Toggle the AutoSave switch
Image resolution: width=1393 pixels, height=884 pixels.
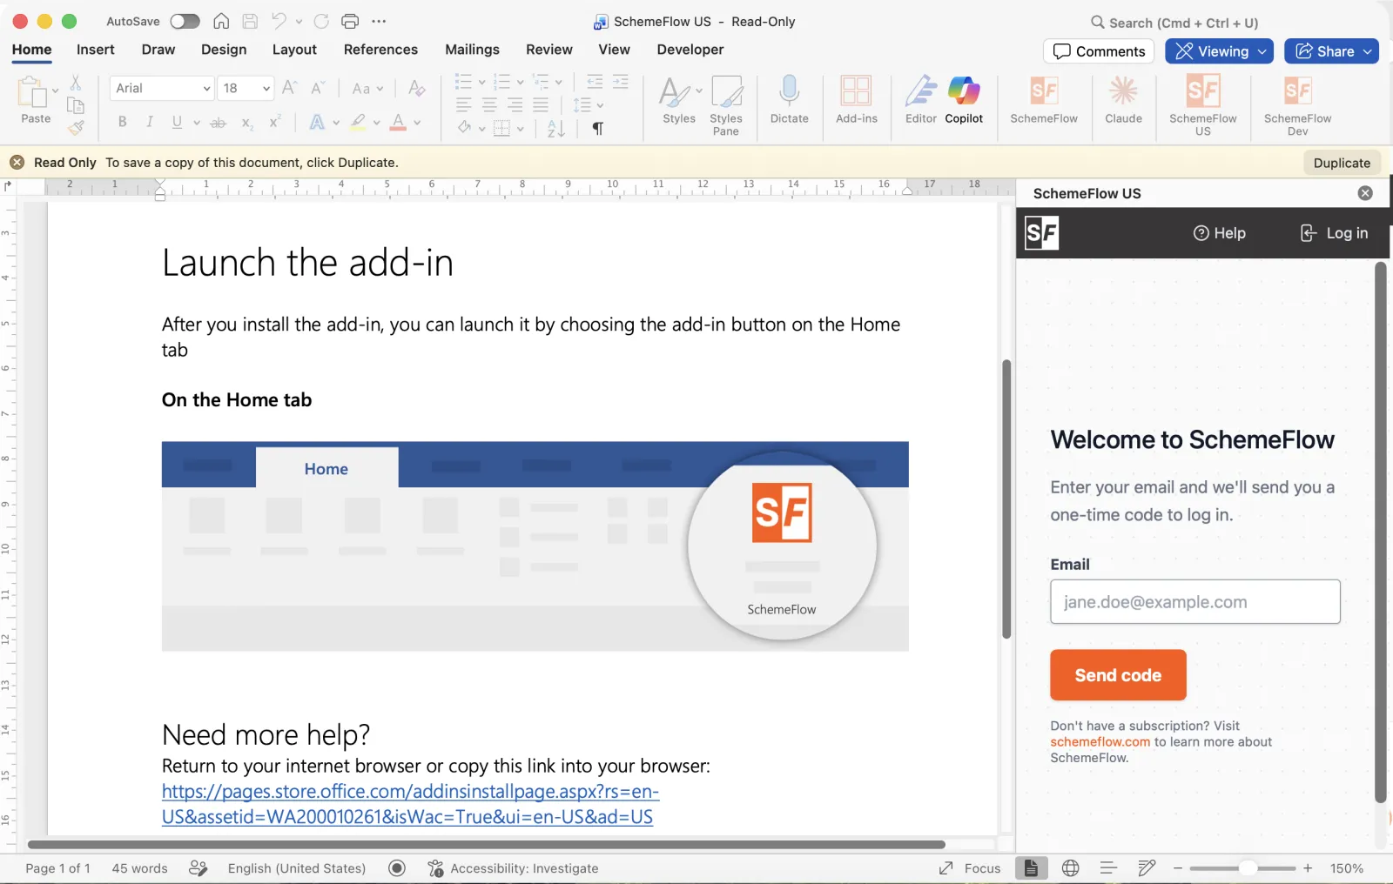click(x=185, y=21)
